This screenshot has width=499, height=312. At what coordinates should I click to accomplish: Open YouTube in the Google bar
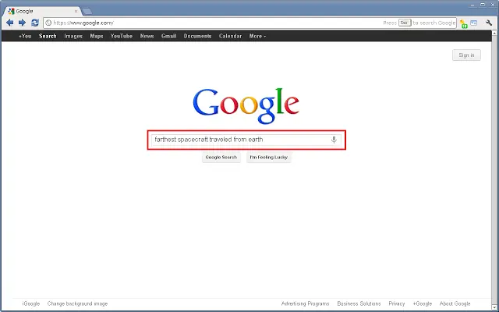point(122,36)
